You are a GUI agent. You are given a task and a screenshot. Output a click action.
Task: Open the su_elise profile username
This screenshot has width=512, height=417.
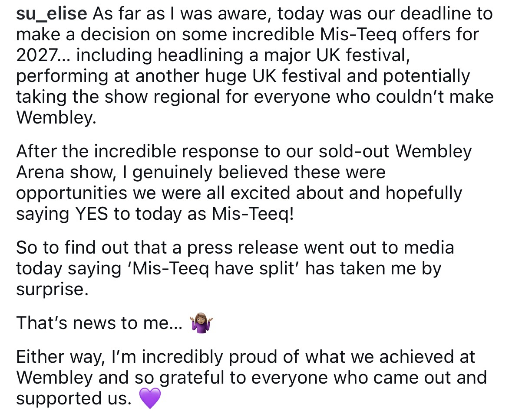point(52,14)
